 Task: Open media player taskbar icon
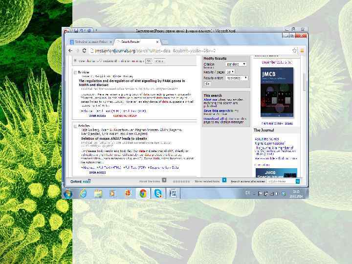pyautogui.click(x=112, y=193)
